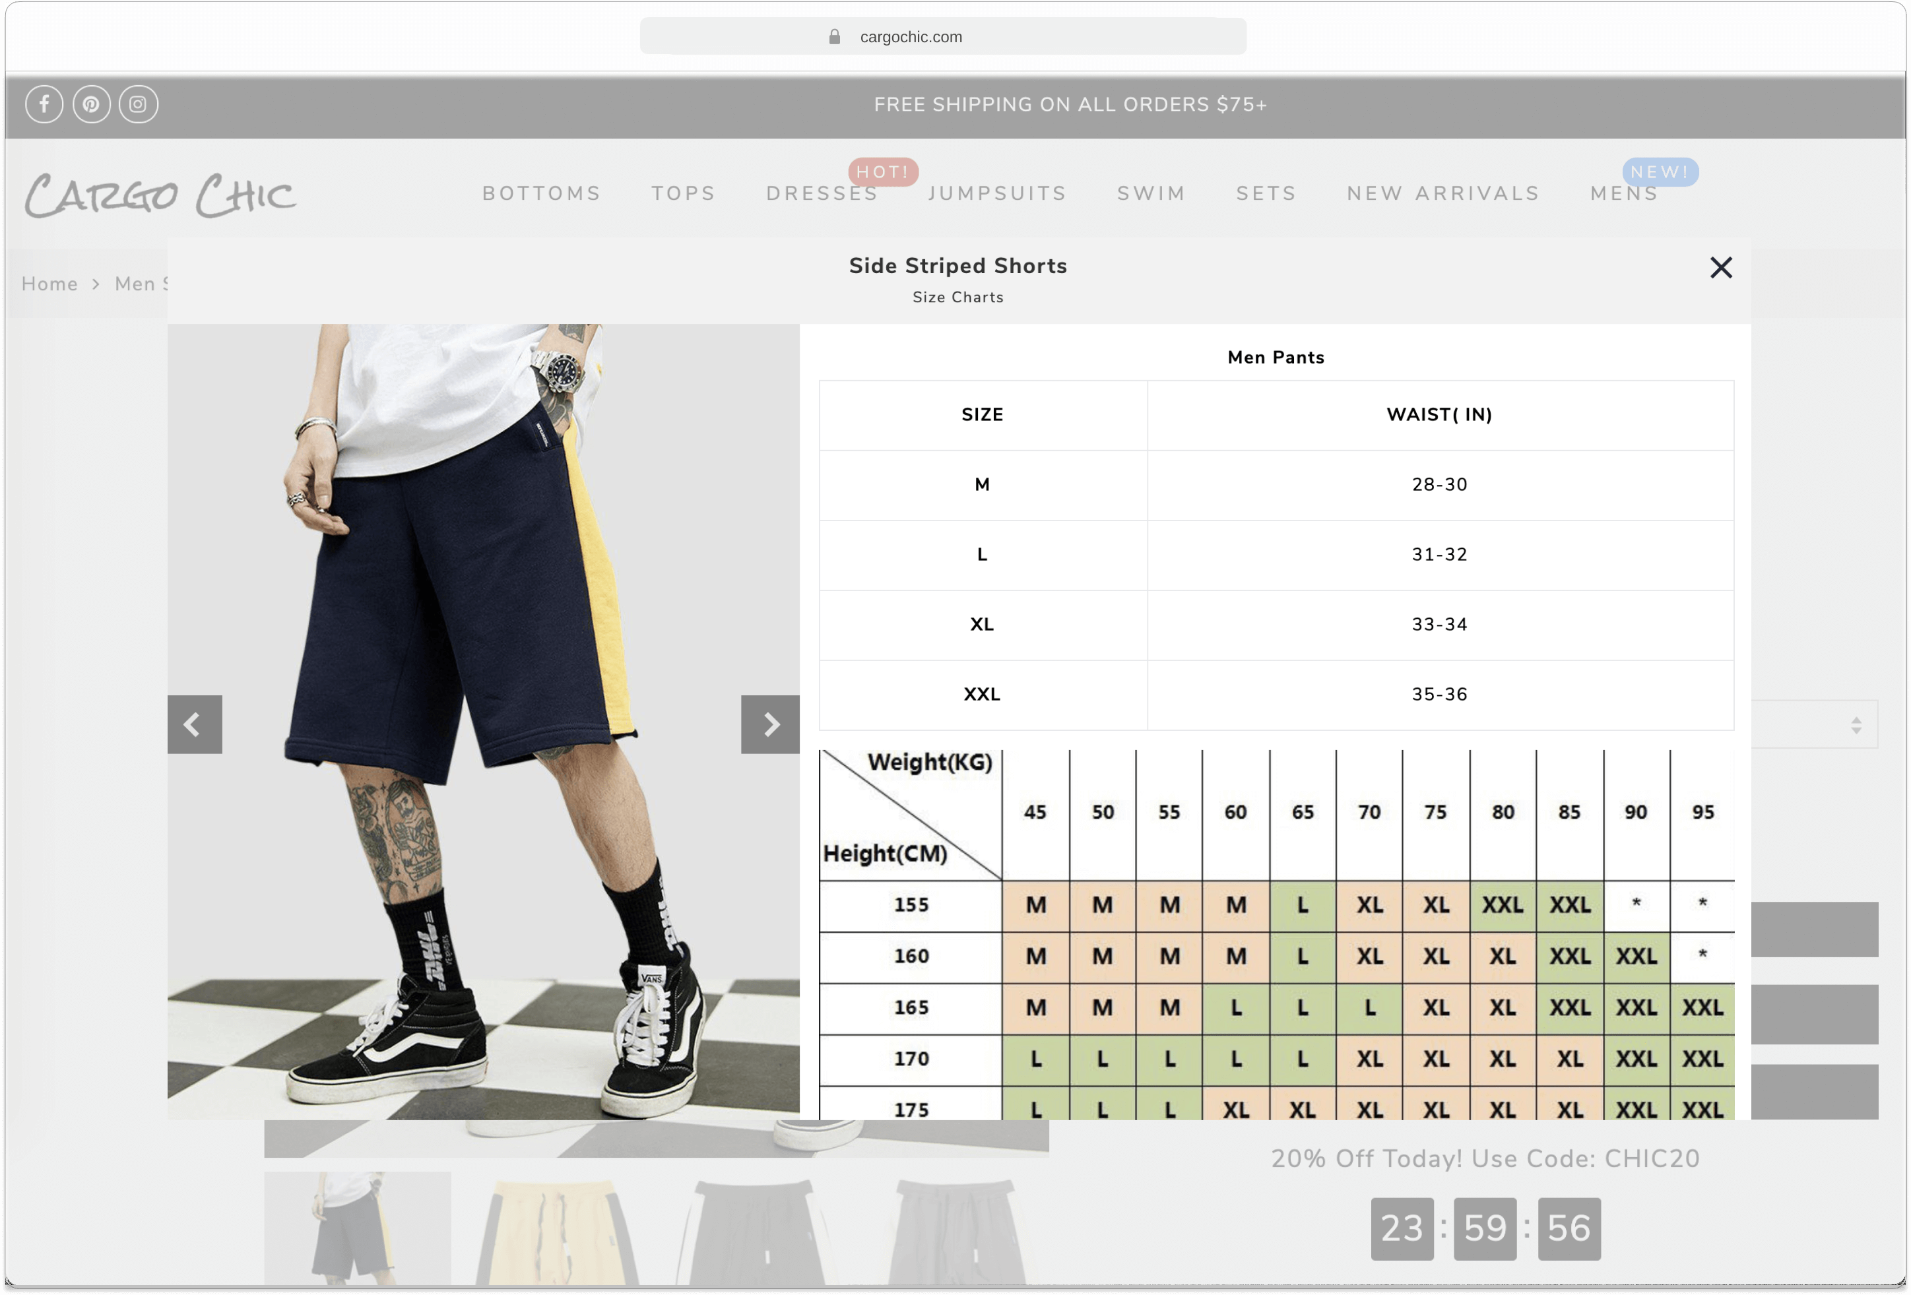
Task: Close the Size Charts popup
Action: tap(1720, 267)
